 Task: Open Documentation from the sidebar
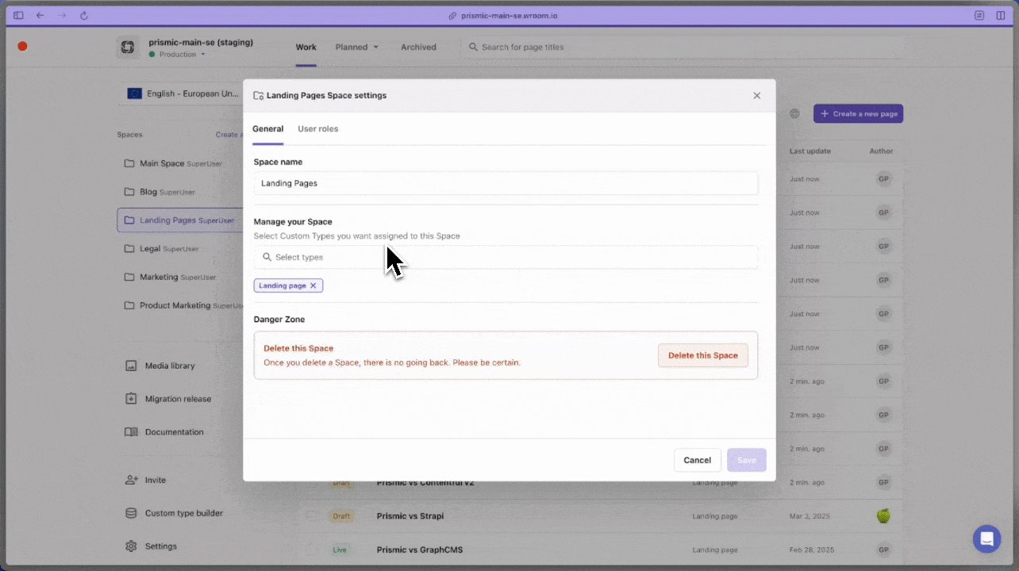[x=164, y=432]
